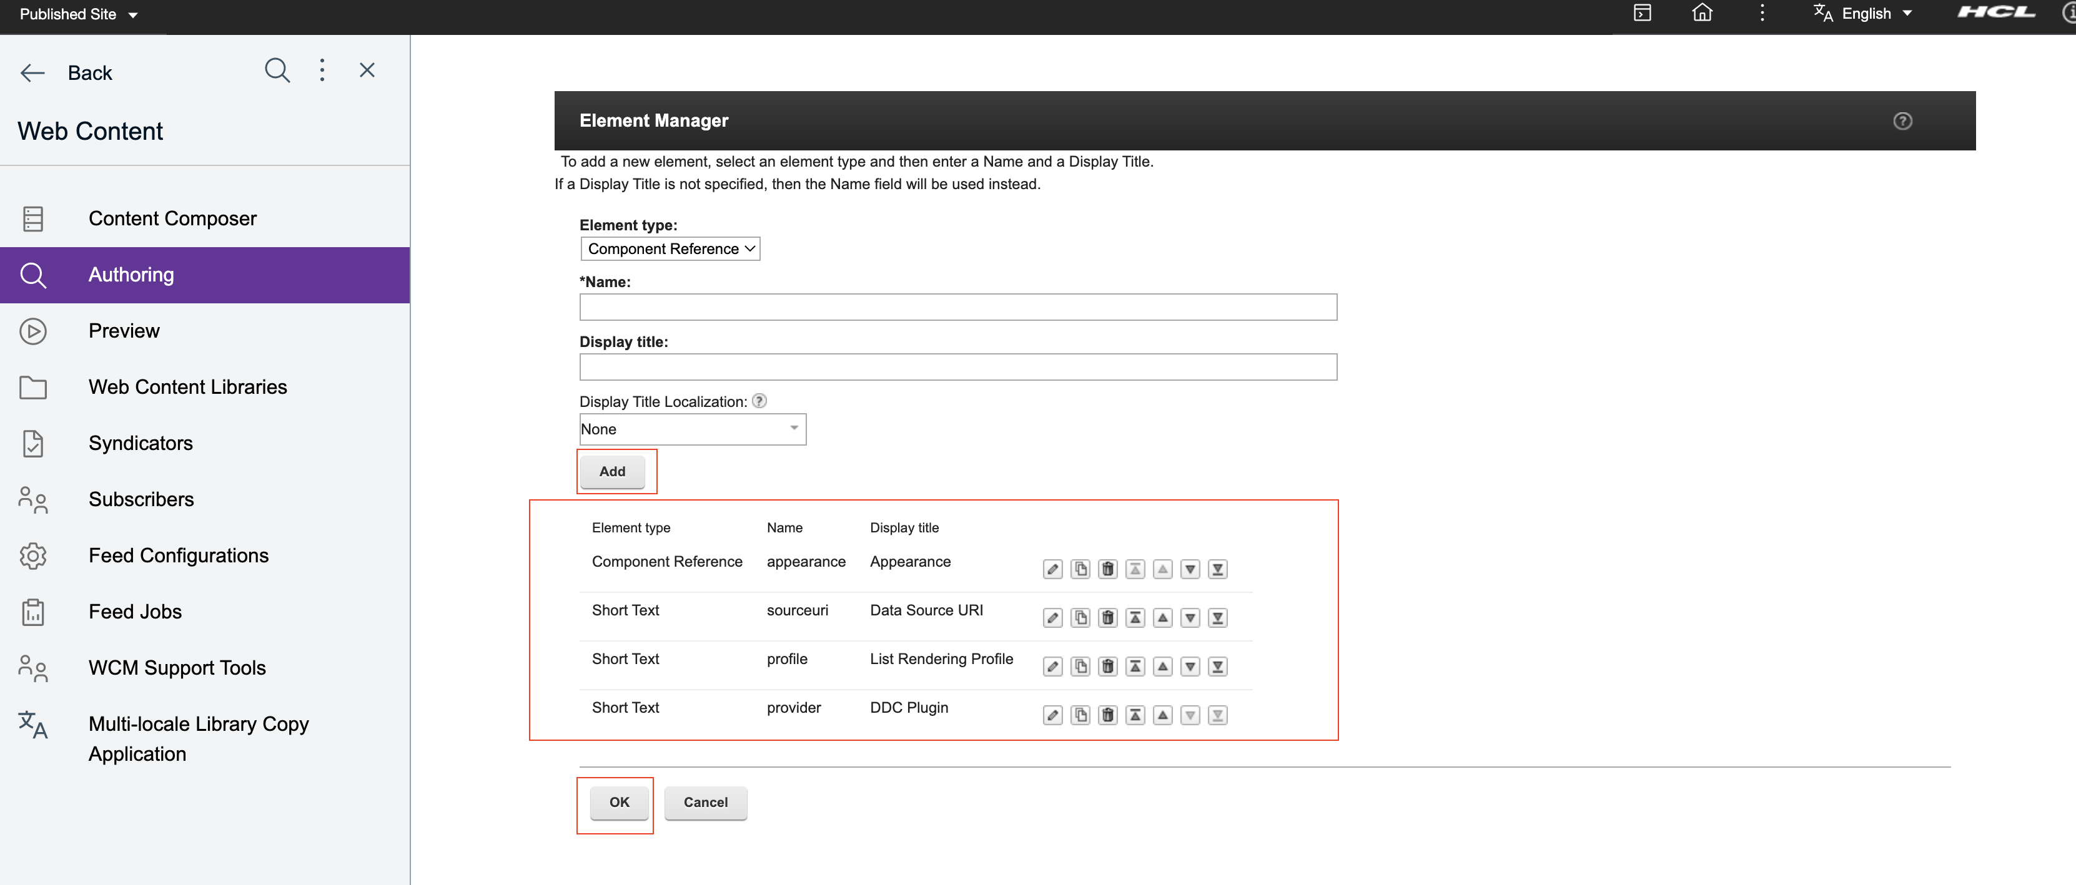
Task: Click the OK button to confirm
Action: (618, 802)
